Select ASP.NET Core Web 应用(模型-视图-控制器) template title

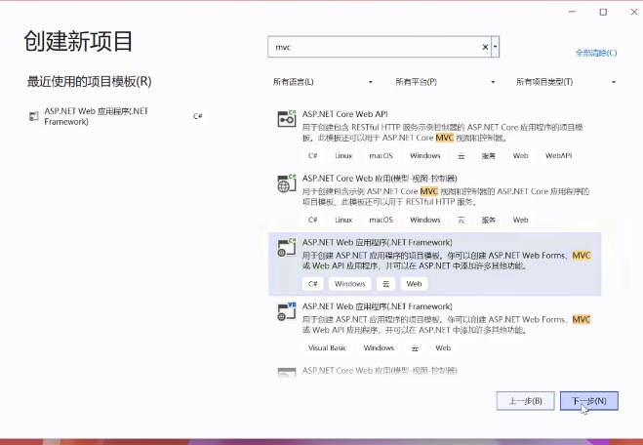pyautogui.click(x=380, y=179)
